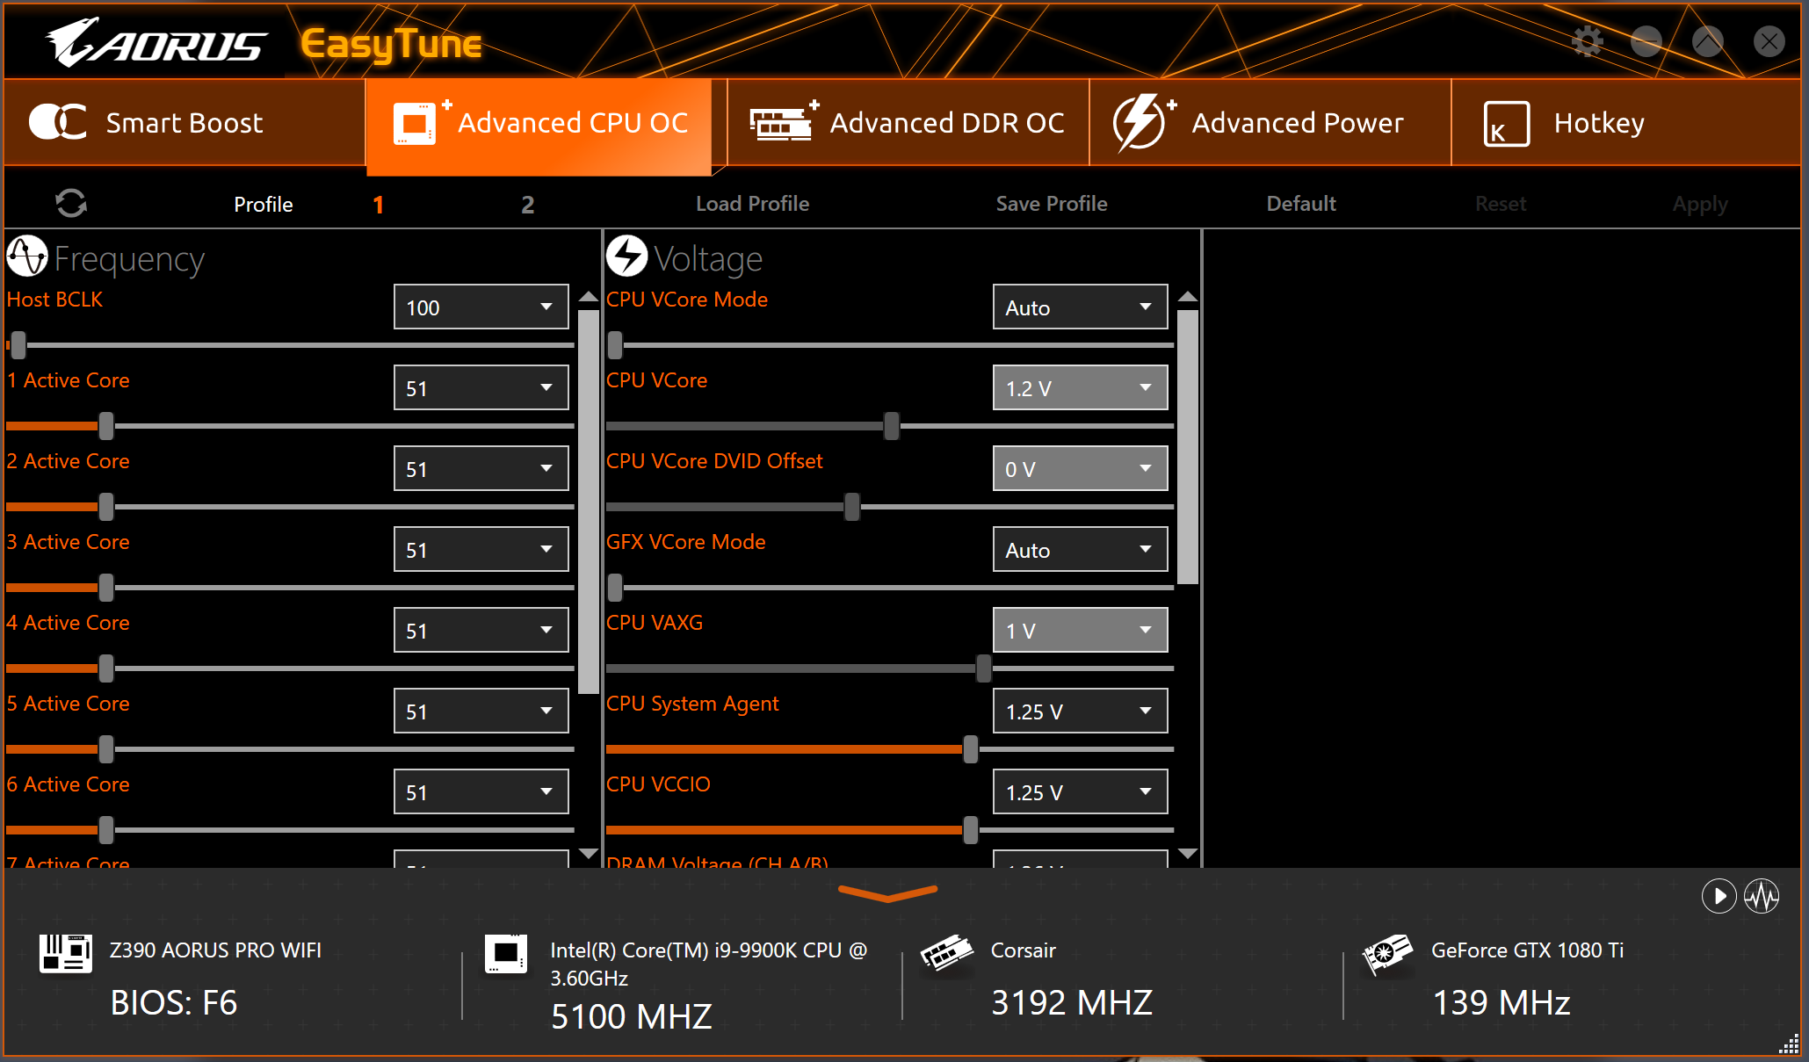Click the AORUS eagle logo
The height and width of the screenshot is (1062, 1809).
click(156, 42)
